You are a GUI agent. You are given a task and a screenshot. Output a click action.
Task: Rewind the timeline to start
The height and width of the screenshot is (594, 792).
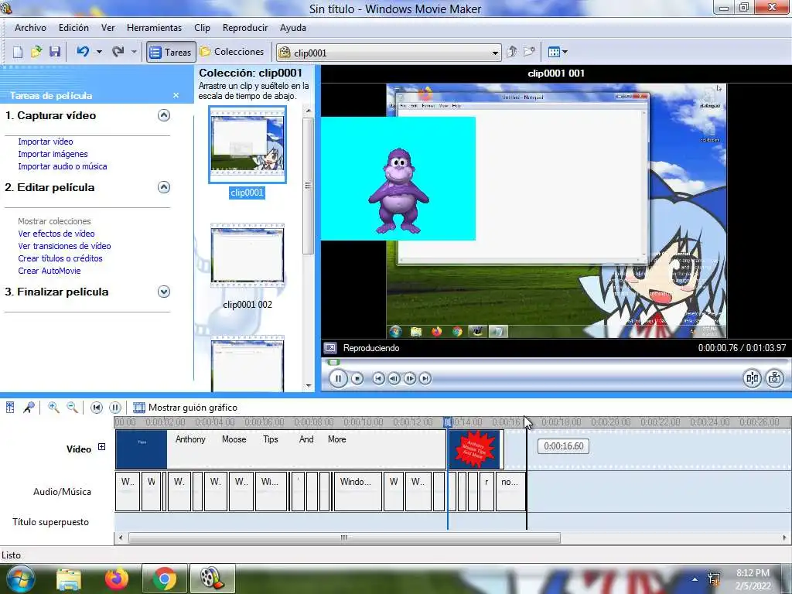(x=97, y=408)
